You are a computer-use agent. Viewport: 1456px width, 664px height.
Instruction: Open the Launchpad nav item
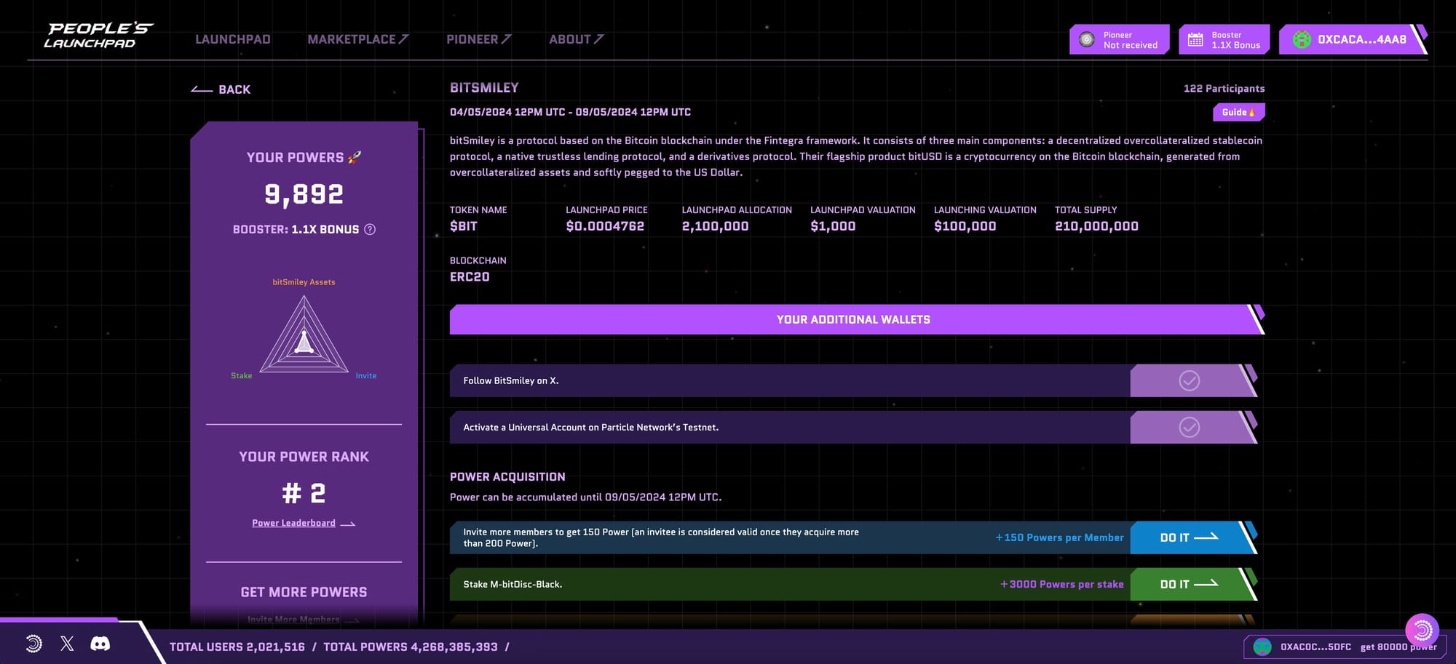click(x=232, y=39)
